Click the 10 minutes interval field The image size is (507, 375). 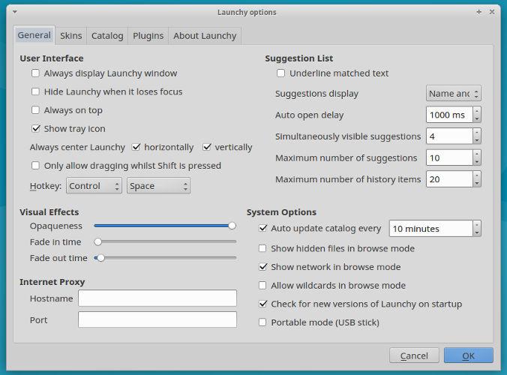tap(431, 229)
